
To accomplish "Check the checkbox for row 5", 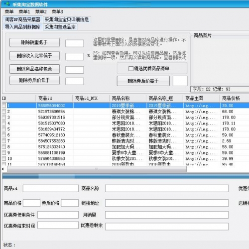I will pyautogui.click(x=4, y=129).
